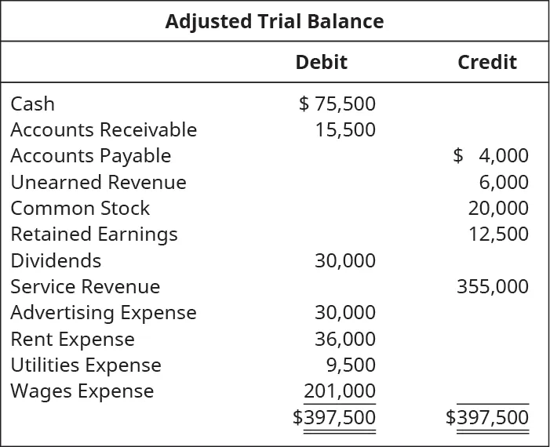Click the Dividends account label
550x447 pixels.
pos(56,260)
